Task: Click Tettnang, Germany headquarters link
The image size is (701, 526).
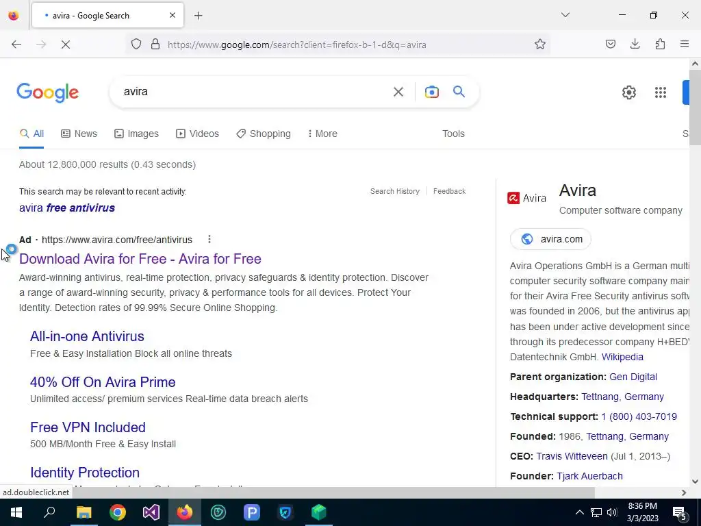Action: point(622,397)
